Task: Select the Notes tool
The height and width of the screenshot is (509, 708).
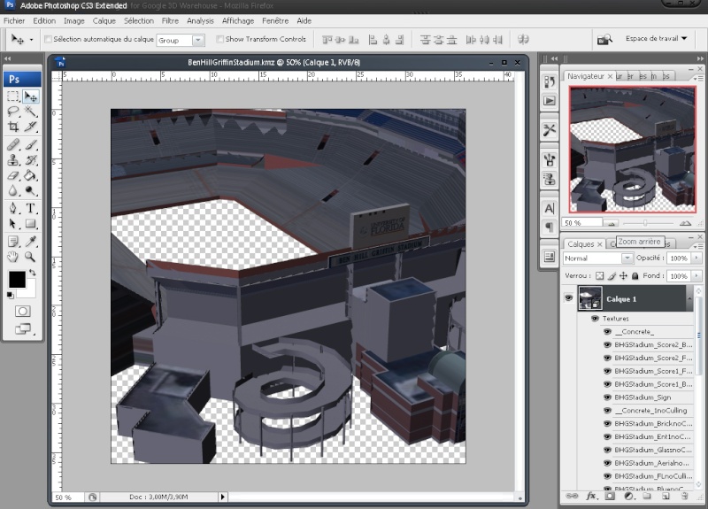Action: click(x=13, y=241)
